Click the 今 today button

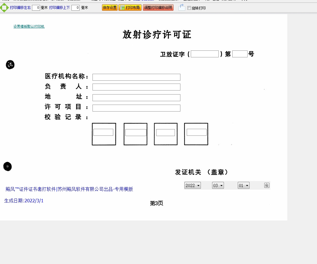[x=267, y=185]
